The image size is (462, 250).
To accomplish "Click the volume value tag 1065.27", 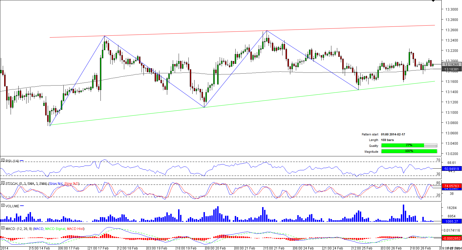I will [451, 222].
